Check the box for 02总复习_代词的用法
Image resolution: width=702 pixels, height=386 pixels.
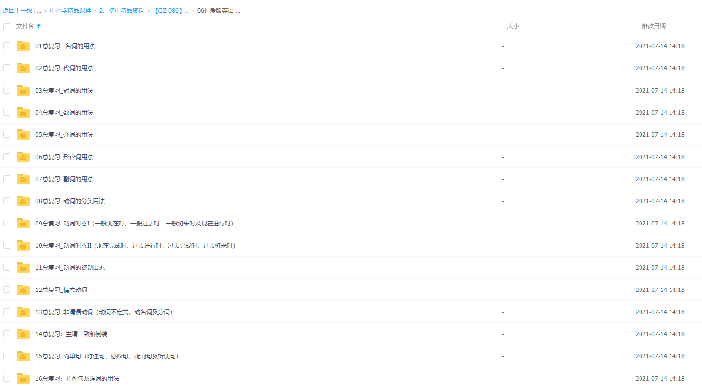7,68
